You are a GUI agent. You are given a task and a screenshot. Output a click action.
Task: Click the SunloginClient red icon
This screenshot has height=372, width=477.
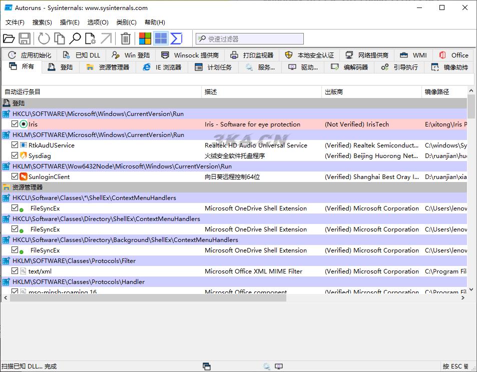[x=24, y=176]
